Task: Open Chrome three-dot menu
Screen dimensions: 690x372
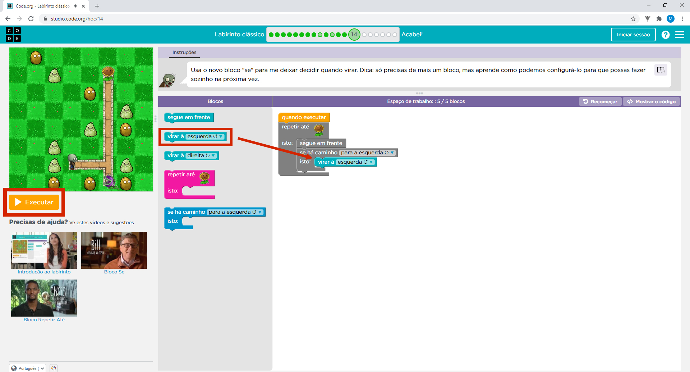Action: (x=682, y=19)
